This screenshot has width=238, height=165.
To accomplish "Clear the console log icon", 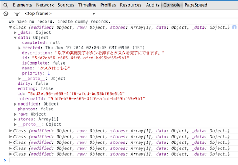I will (x=6, y=13).
